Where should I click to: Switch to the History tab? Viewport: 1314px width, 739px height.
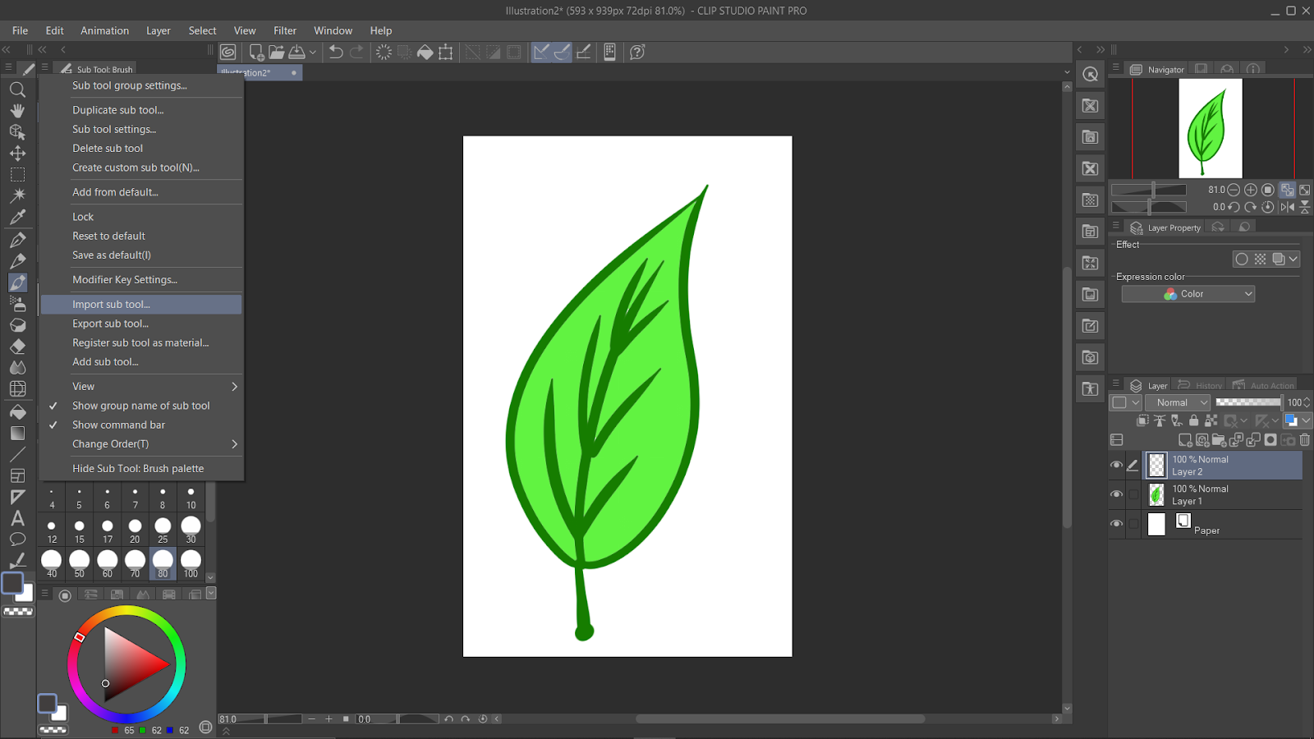point(1201,385)
